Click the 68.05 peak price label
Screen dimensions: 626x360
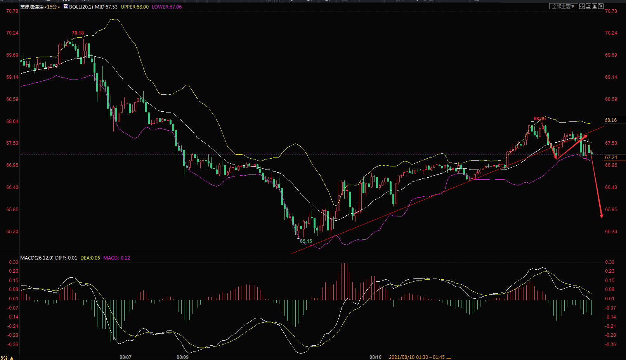point(539,119)
